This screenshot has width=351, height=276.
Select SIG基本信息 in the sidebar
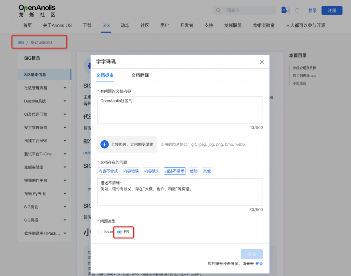point(44,74)
